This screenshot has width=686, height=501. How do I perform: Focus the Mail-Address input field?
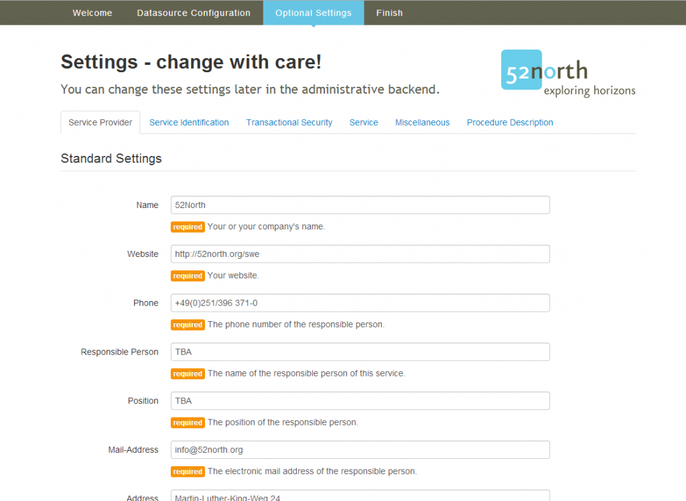click(360, 449)
